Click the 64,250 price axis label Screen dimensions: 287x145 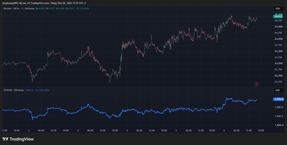pos(278,33)
